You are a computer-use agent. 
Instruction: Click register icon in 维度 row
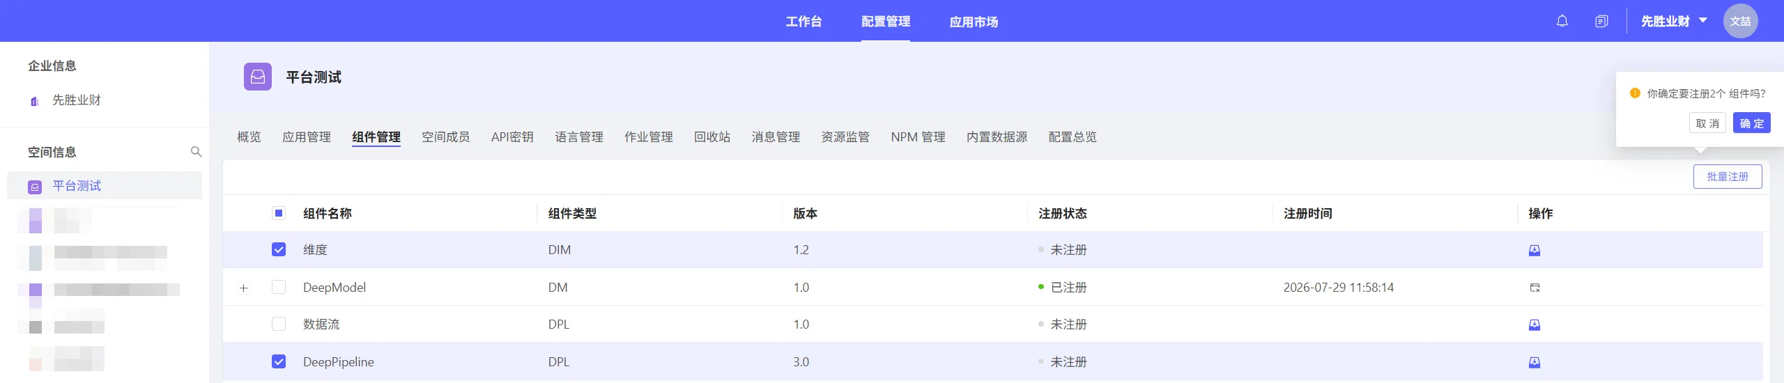1535,250
